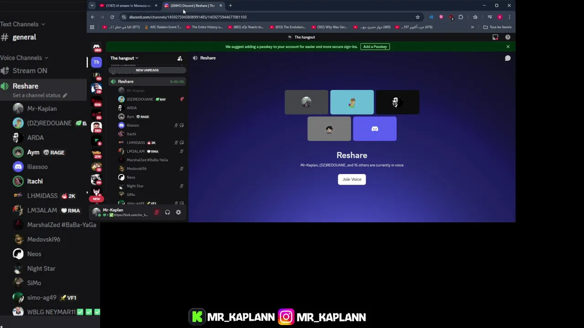Click the browser reload button
This screenshot has width=584, height=328.
[x=112, y=17]
